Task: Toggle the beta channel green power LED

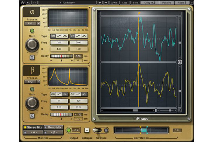Action: coord(32,89)
